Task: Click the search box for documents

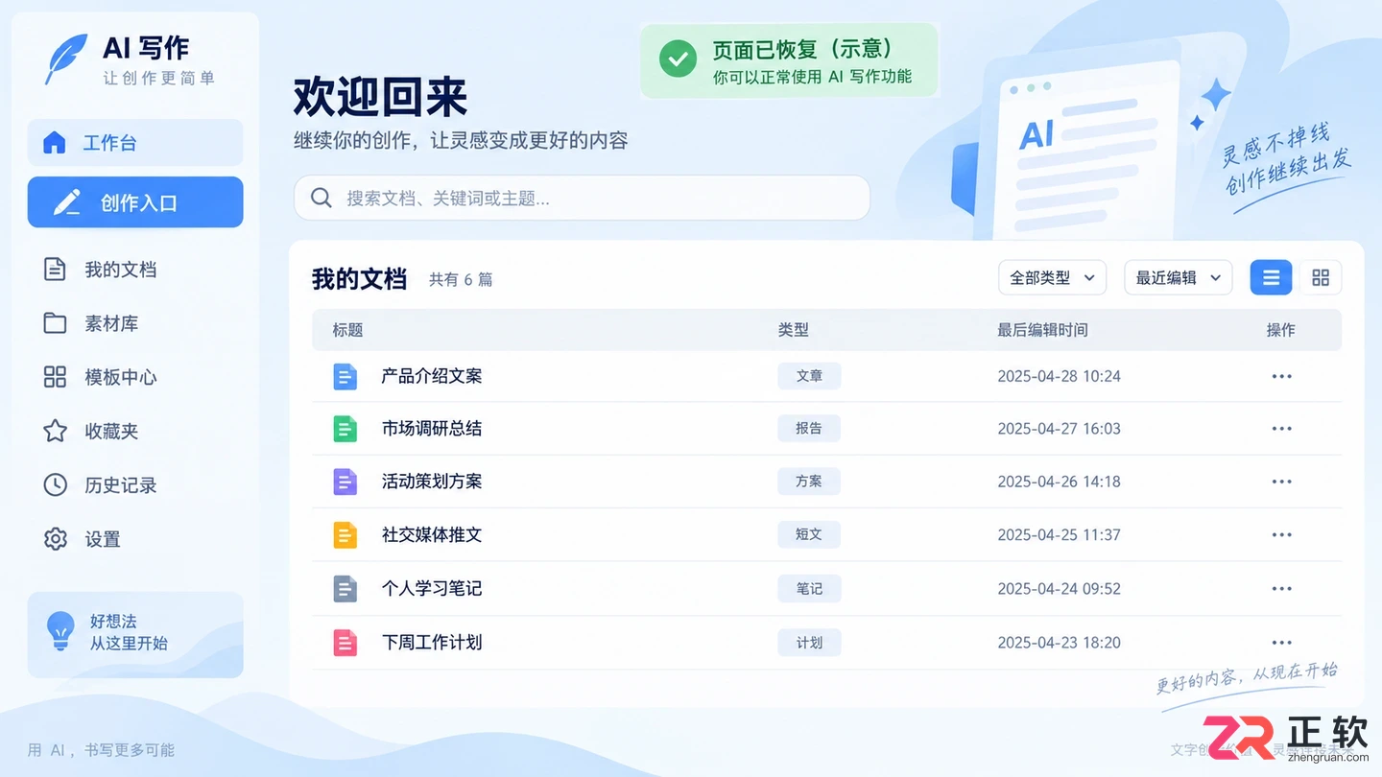Action: pyautogui.click(x=582, y=199)
